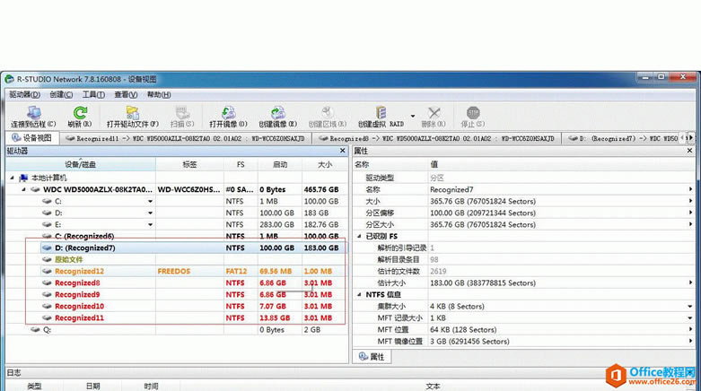This screenshot has width=701, height=391.
Task: Sort by the Size column header (大小)
Action: (325, 164)
